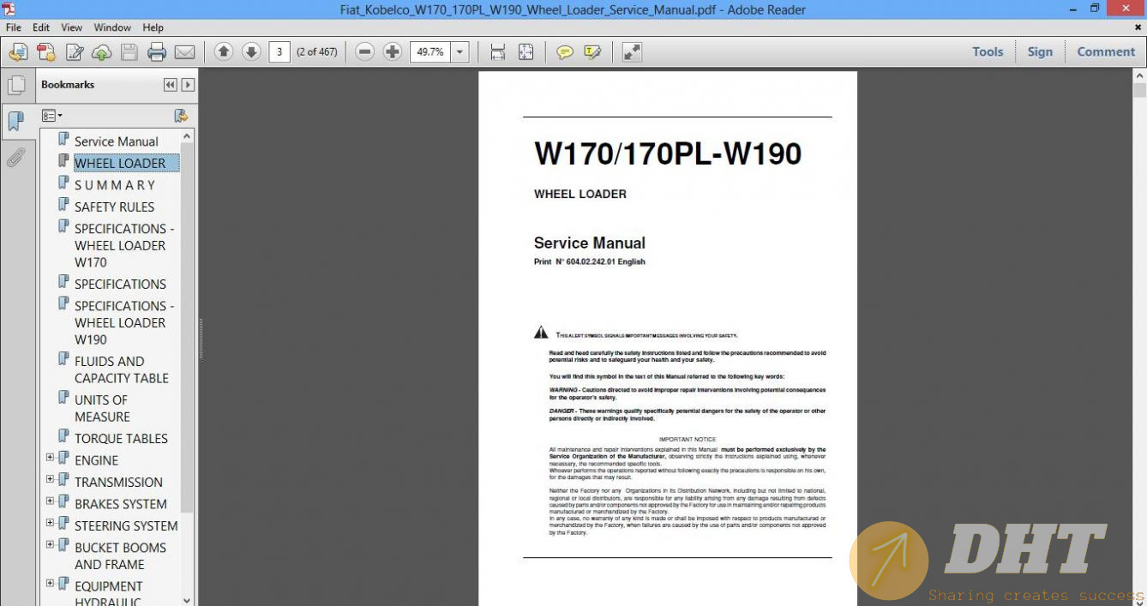The height and width of the screenshot is (606, 1147).
Task: Zoom out with the minus button
Action: (x=365, y=51)
